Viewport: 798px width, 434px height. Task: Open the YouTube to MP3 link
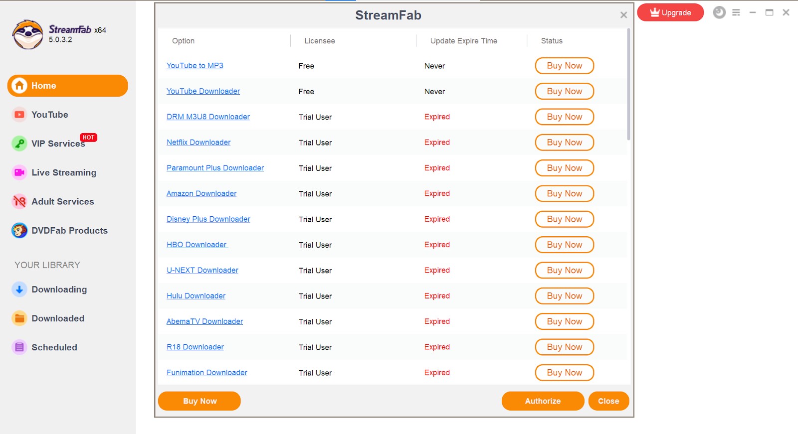pyautogui.click(x=195, y=66)
